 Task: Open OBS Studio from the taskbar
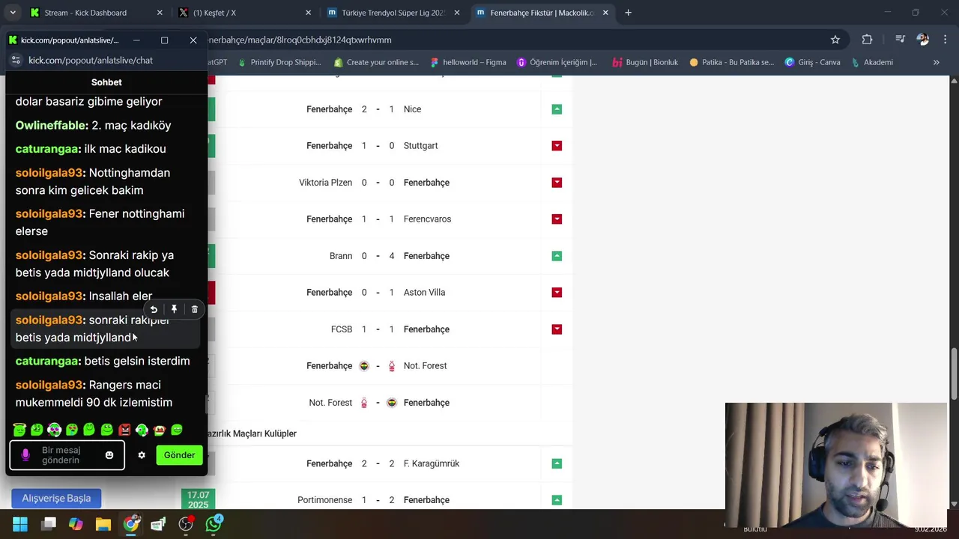point(186,524)
